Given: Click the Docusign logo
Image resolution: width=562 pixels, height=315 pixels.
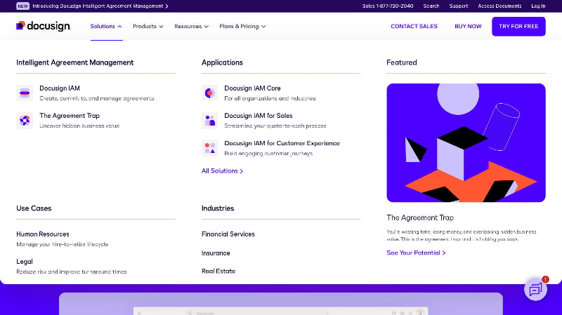Looking at the screenshot, I should tap(44, 26).
